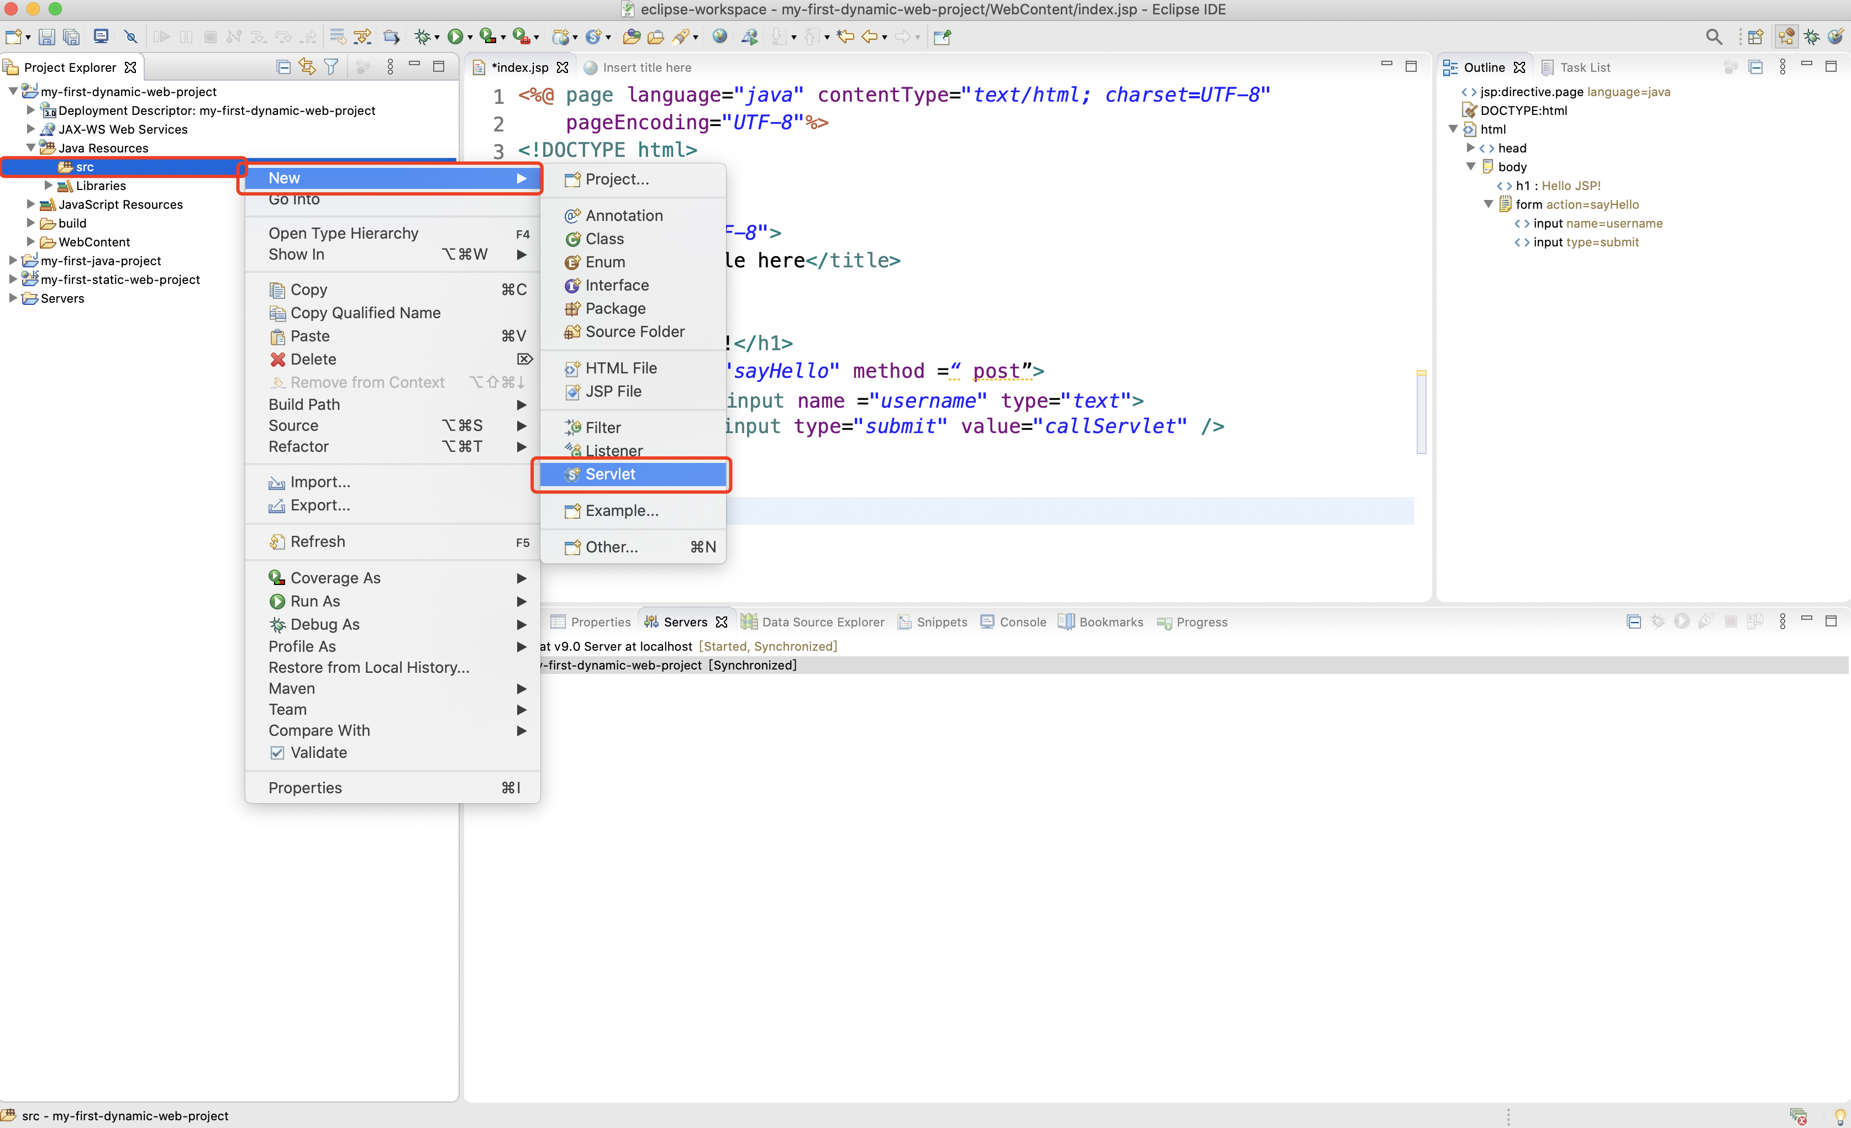Viewport: 1851px width, 1128px height.
Task: Click the Debug bug icon in the toolbar
Action: pyautogui.click(x=423, y=36)
